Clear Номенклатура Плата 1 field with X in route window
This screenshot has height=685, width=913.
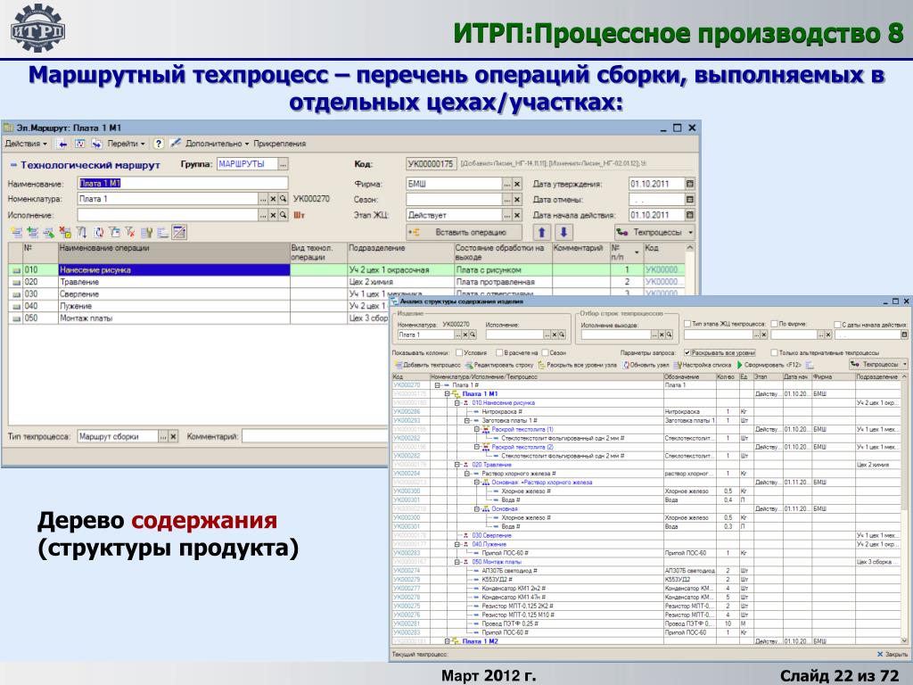[273, 199]
